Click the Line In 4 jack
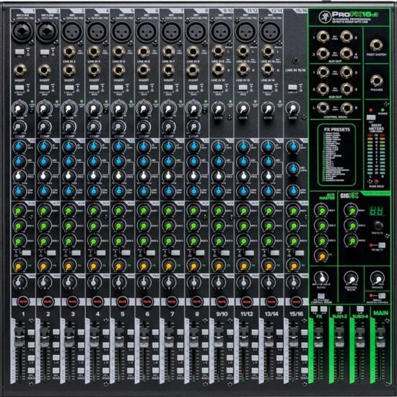397x397 pixels. 94,52
